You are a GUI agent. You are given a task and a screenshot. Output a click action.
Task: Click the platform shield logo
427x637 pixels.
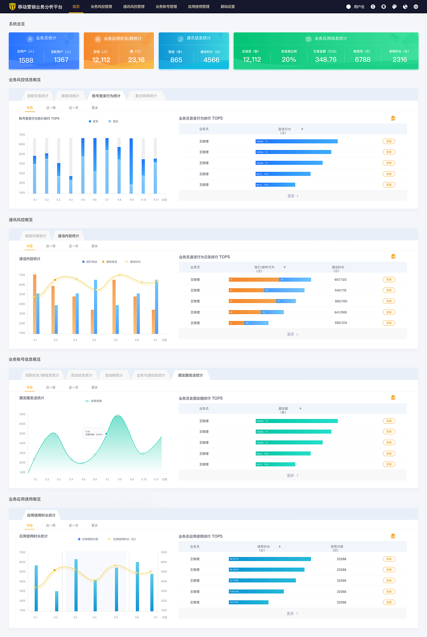pos(12,7)
